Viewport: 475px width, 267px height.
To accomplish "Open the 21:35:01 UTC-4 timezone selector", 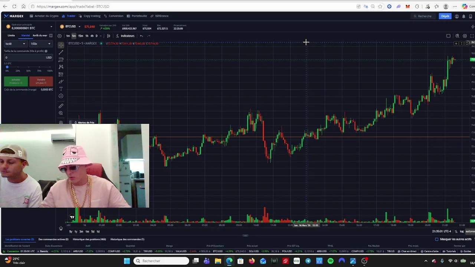I will [442, 231].
